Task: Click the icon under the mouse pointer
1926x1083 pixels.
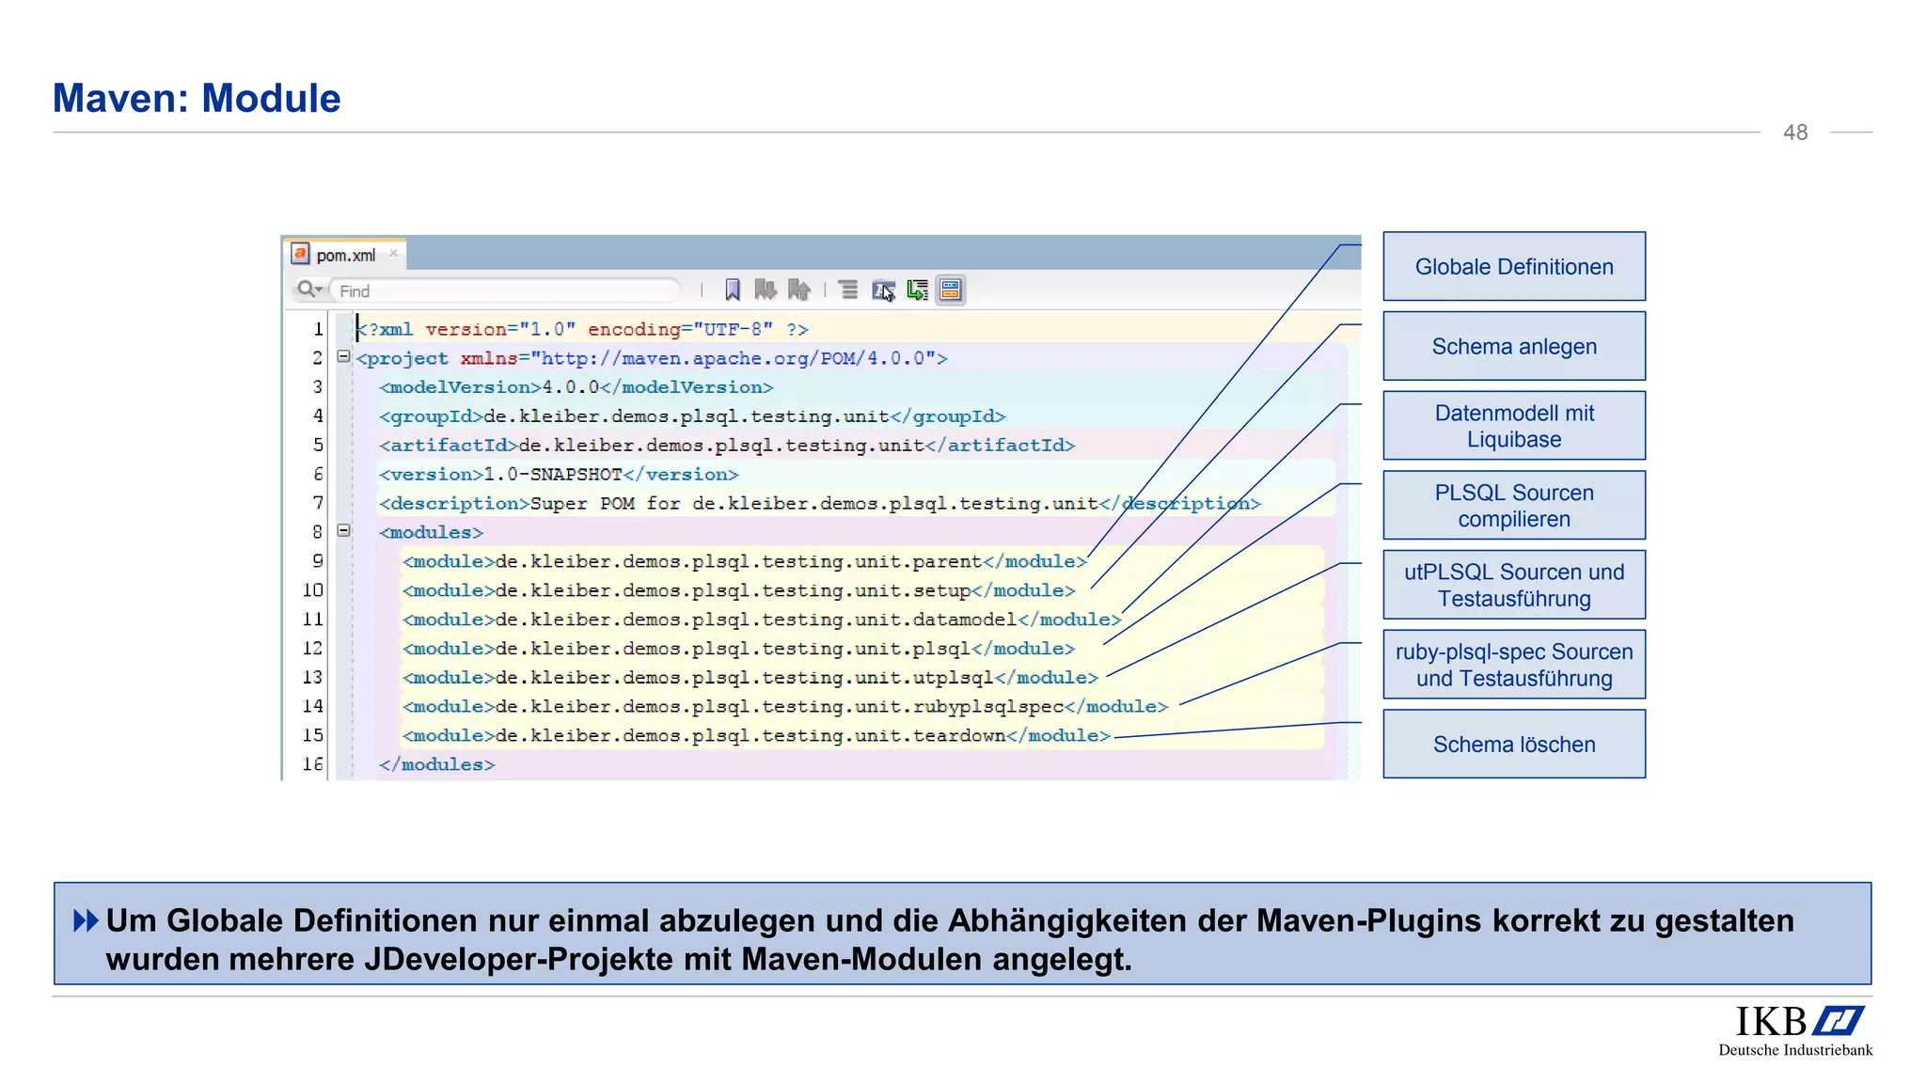Action: pos(883,290)
